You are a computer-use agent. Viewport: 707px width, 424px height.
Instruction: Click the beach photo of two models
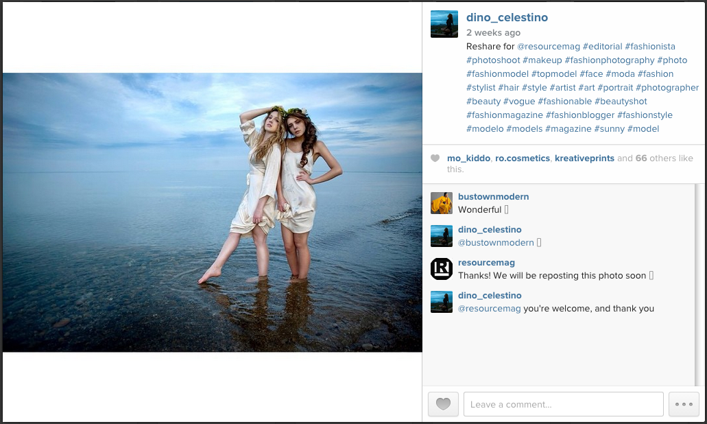tap(212, 213)
